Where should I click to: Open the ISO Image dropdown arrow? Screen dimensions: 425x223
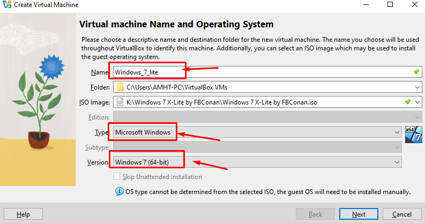[x=416, y=102]
